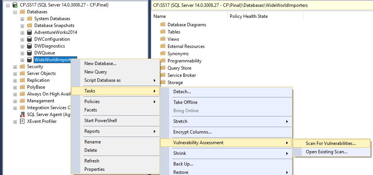Choose Detach... in Tasks submenu
This screenshot has width=373, height=175.
[x=226, y=92]
